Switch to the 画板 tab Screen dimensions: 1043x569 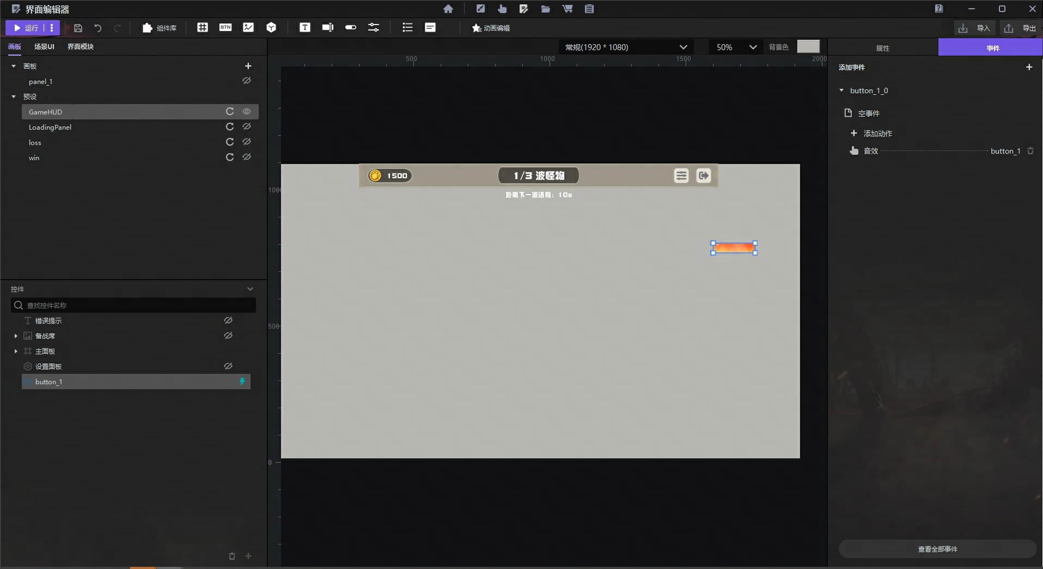pyautogui.click(x=15, y=46)
